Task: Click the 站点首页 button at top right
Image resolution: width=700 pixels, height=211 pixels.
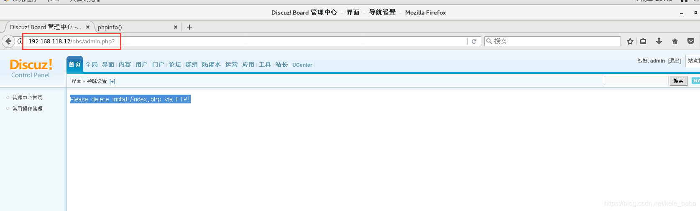Action: pyautogui.click(x=693, y=61)
